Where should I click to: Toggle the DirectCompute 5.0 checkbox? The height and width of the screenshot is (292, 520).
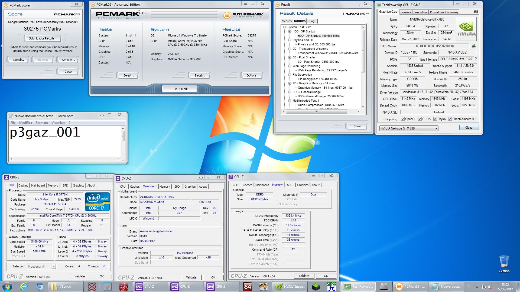[x=450, y=119]
